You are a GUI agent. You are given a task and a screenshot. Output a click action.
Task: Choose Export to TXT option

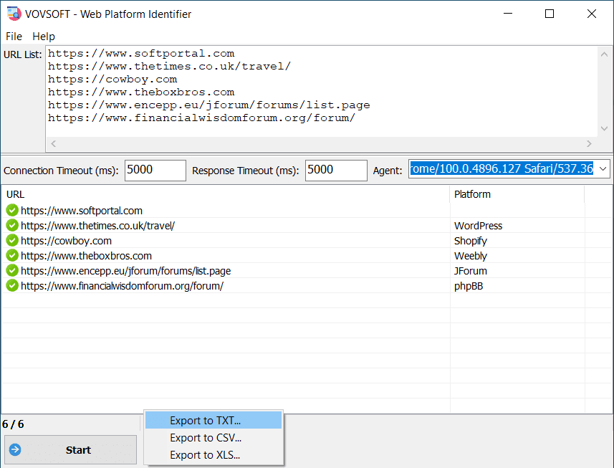pyautogui.click(x=205, y=421)
